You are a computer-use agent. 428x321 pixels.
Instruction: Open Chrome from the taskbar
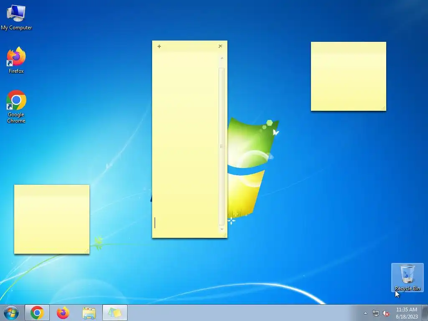pos(37,313)
